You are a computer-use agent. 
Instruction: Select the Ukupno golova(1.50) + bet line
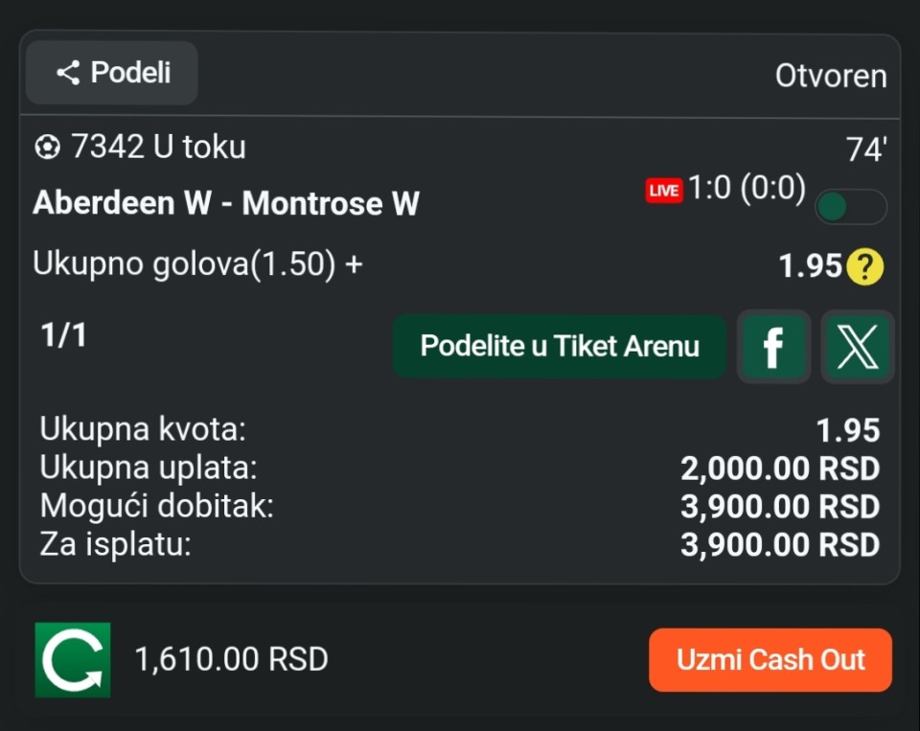197,264
